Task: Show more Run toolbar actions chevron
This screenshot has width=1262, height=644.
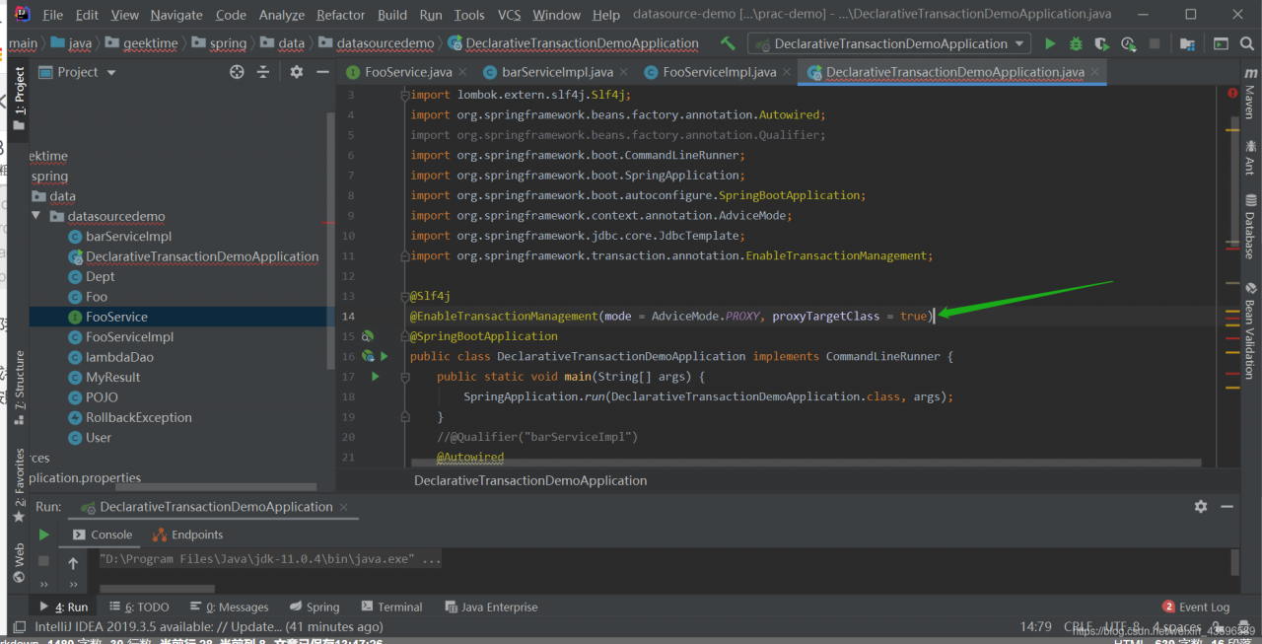Action: click(x=43, y=584)
